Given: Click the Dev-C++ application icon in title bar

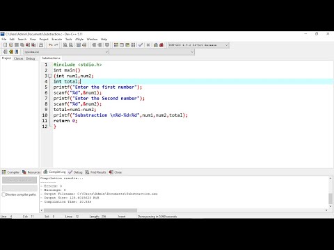Looking at the screenshot, I should [x=2, y=34].
